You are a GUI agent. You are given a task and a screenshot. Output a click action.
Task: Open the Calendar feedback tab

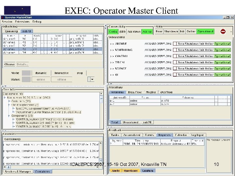(181, 135)
